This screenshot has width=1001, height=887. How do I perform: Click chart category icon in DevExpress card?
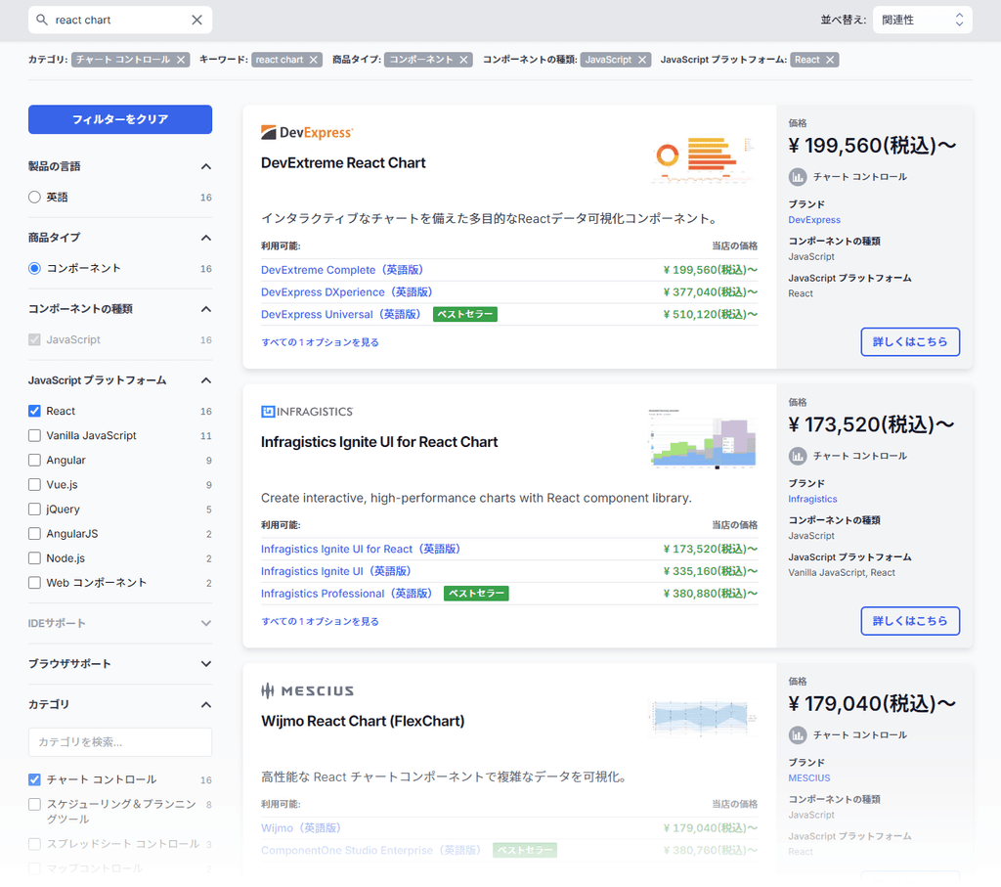798,177
